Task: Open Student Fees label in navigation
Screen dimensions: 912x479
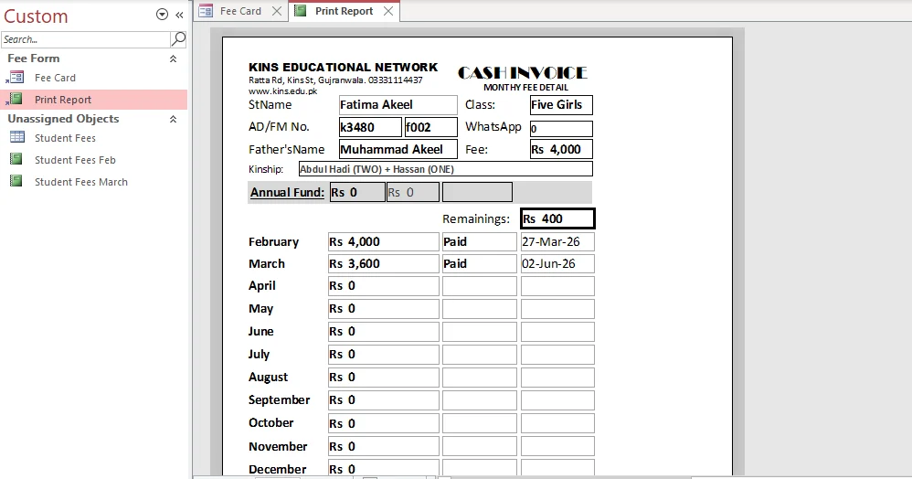Action: [x=65, y=138]
